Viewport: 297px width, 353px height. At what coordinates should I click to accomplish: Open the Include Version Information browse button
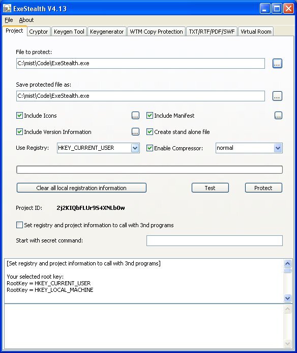(x=135, y=132)
